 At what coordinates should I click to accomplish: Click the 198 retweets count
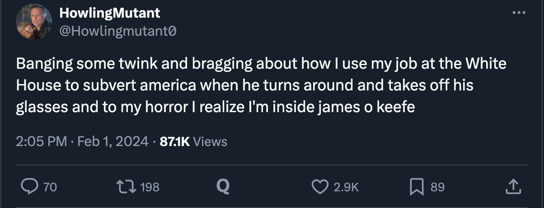[150, 187]
